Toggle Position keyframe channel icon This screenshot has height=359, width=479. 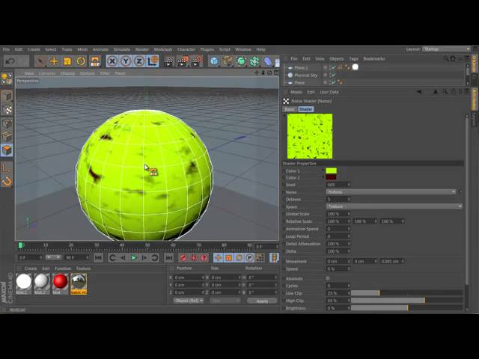pos(218,258)
